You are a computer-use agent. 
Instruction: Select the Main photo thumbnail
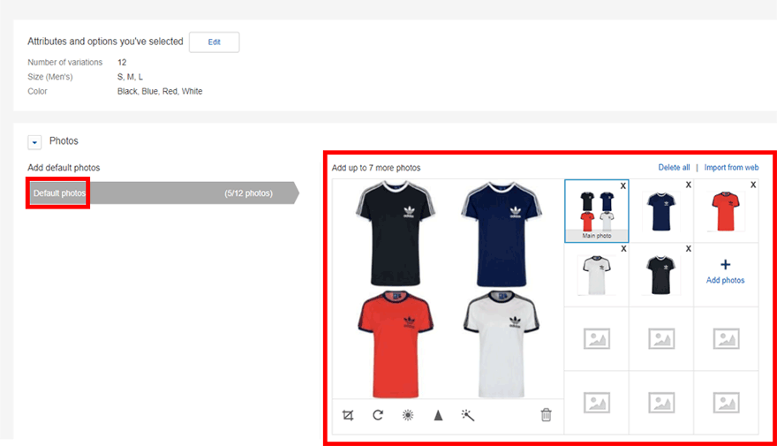[x=597, y=211]
